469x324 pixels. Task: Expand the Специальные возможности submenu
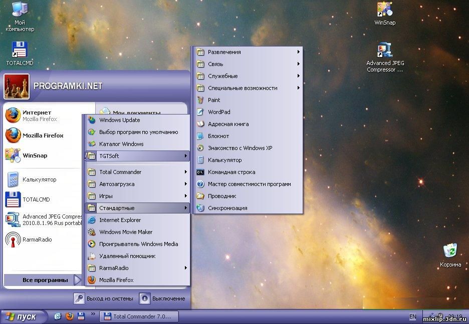(x=248, y=88)
